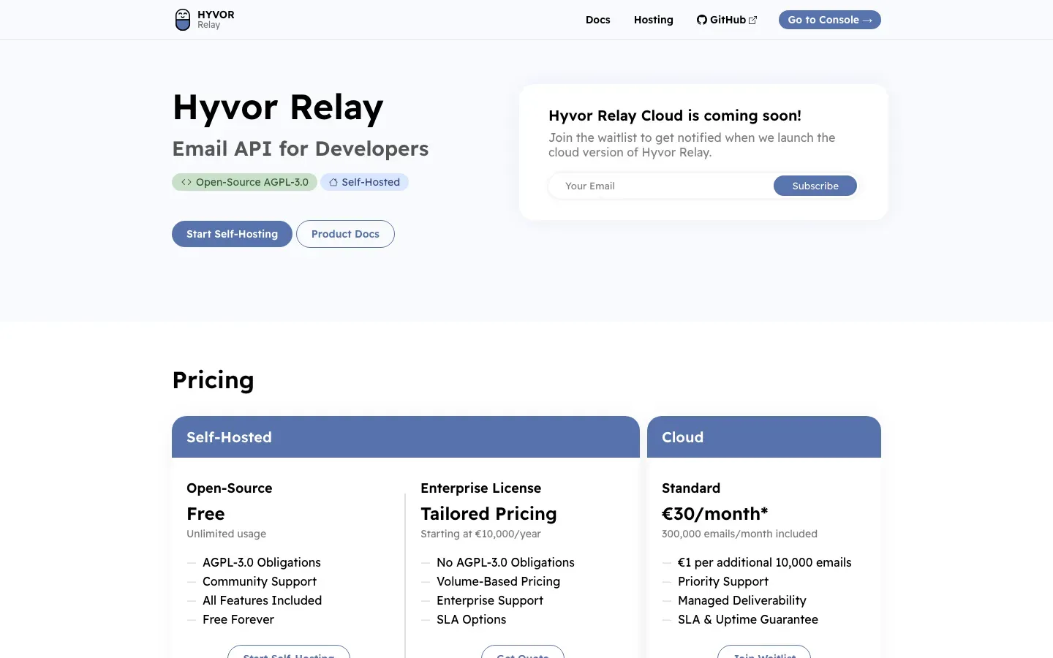Click the Self-Hosted pricing header

coord(406,437)
